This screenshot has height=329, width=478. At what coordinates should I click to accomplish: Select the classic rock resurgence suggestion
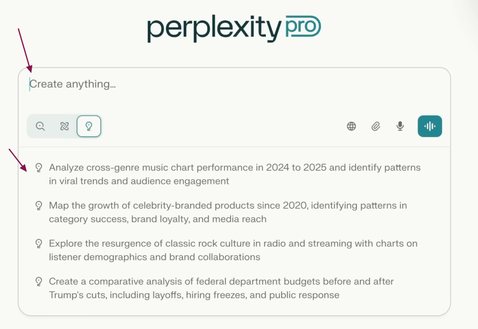(x=233, y=250)
